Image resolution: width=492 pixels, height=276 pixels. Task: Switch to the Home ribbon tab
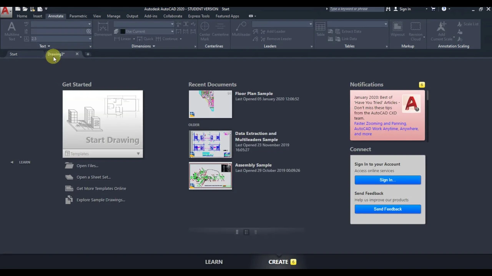[x=22, y=16]
